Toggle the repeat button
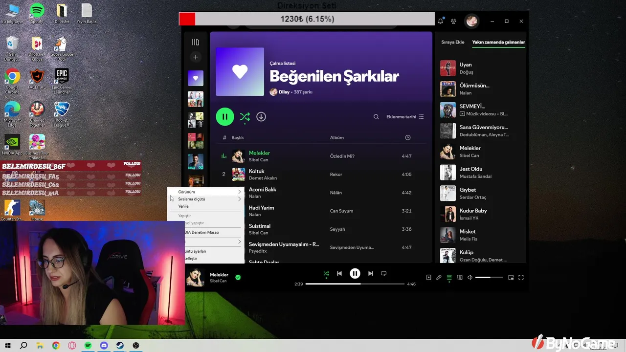 384,274
